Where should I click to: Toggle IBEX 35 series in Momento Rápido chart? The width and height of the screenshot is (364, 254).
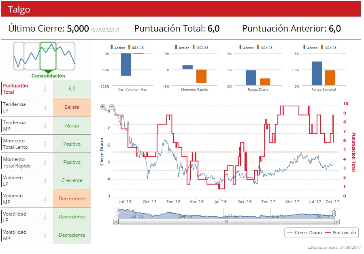(x=200, y=47)
